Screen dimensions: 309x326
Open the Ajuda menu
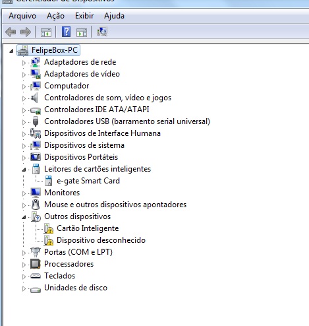coord(114,16)
